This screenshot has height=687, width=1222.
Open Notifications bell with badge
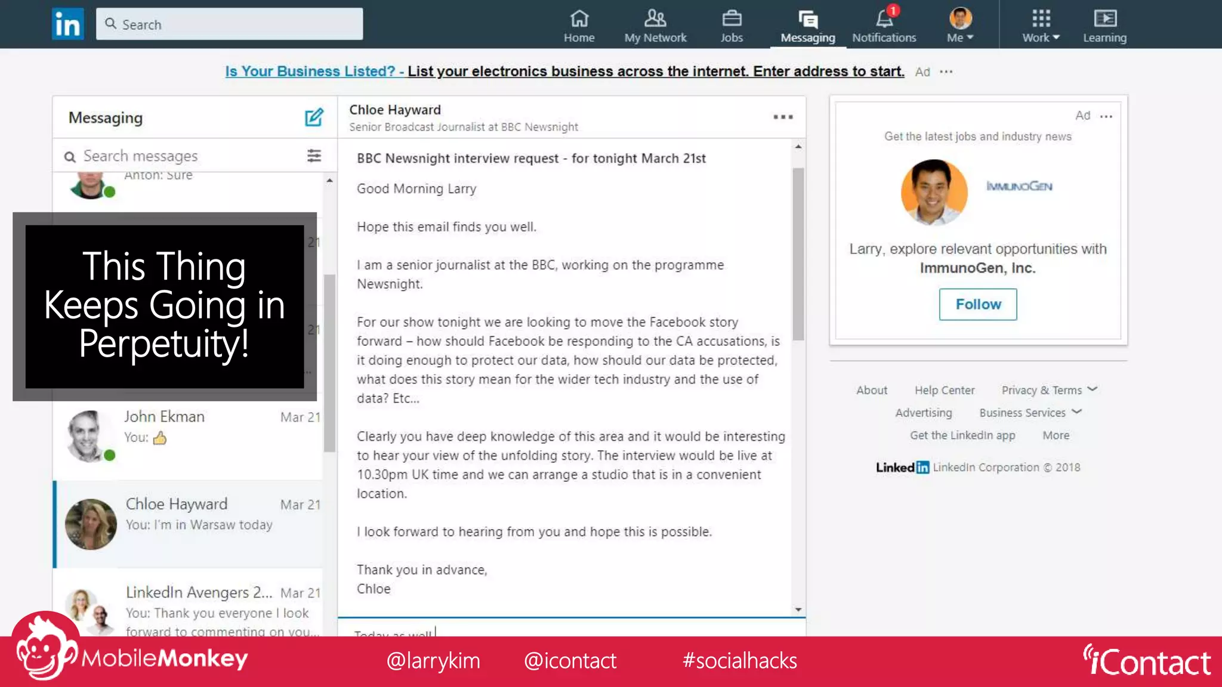[x=884, y=26]
